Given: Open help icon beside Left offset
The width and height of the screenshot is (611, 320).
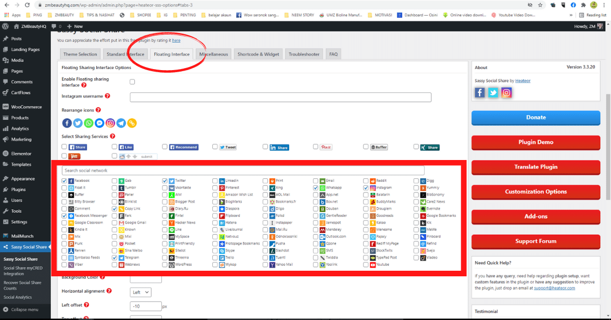Looking at the screenshot, I should 86,305.
